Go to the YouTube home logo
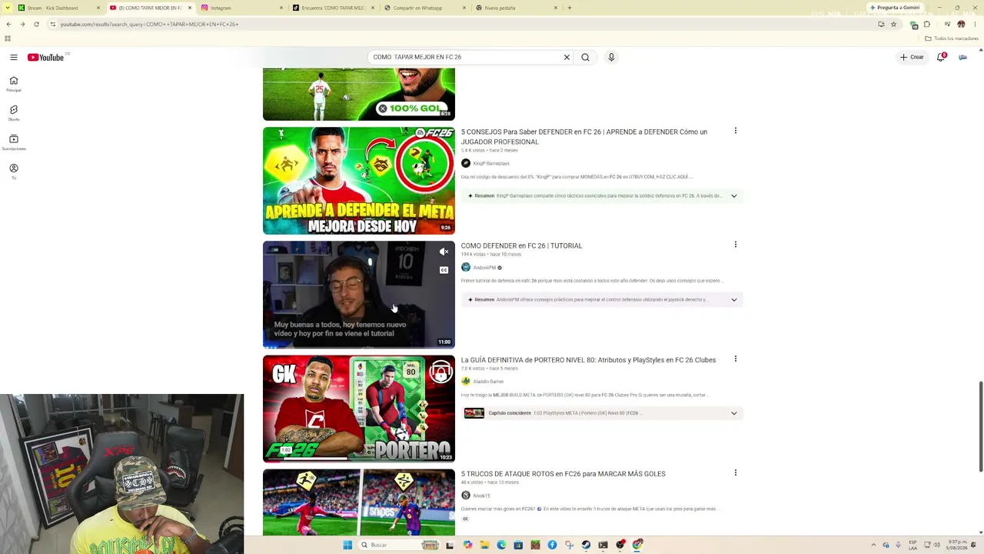This screenshot has height=554, width=984. (45, 57)
